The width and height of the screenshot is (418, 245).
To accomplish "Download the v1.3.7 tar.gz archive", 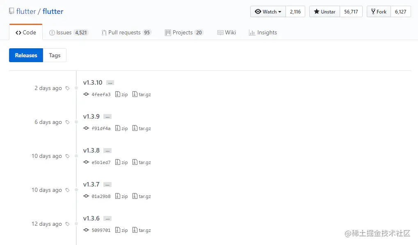I will [142, 196].
